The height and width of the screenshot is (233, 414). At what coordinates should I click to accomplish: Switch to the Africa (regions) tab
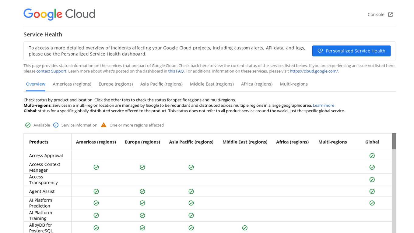[257, 84]
